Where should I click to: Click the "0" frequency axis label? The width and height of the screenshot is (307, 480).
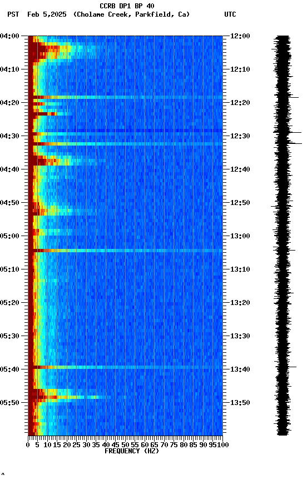click(x=28, y=446)
